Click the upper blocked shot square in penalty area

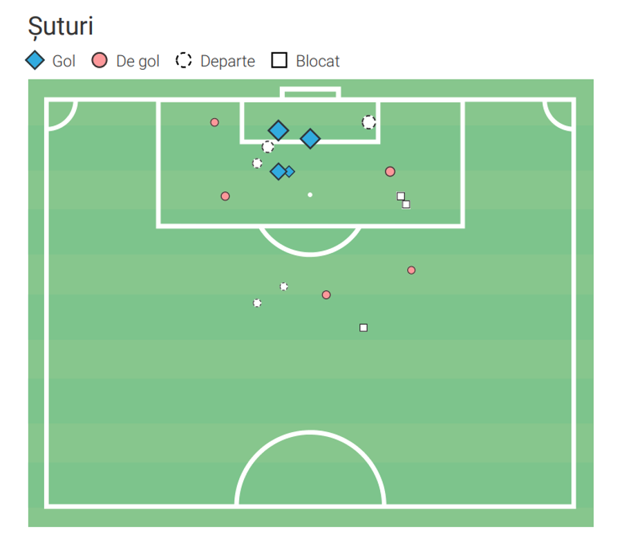point(401,196)
